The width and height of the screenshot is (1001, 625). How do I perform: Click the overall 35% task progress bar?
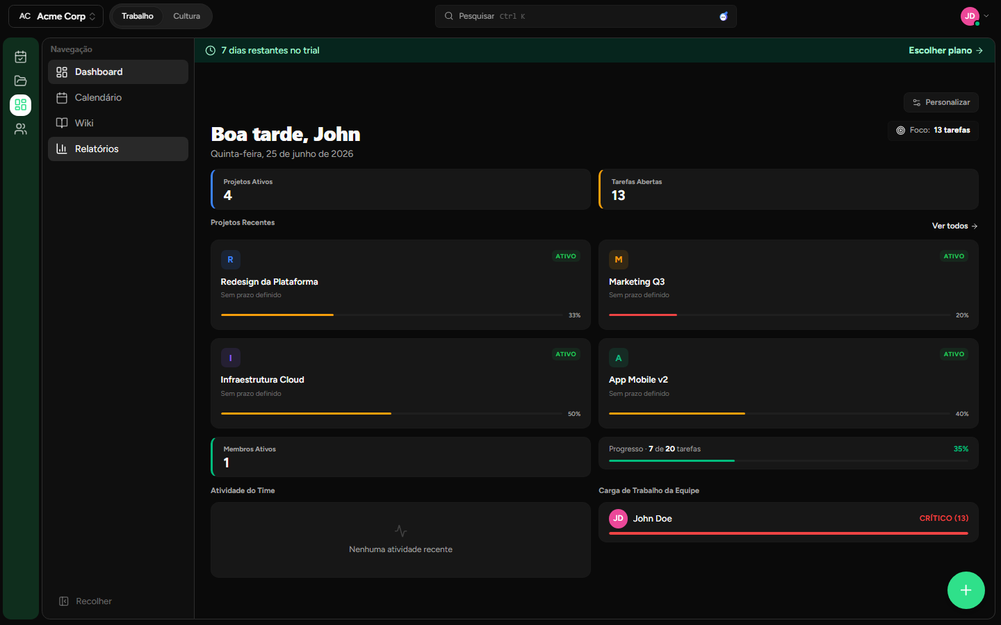788,460
